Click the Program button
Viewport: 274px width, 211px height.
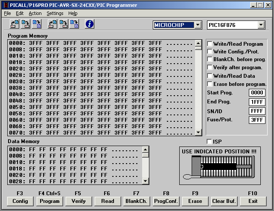(50, 201)
